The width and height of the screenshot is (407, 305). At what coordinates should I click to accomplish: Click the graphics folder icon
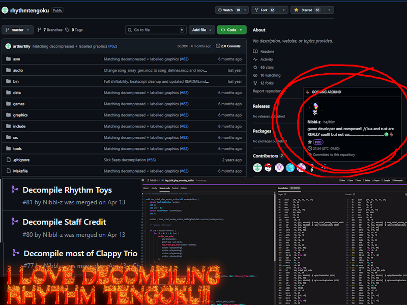click(x=8, y=115)
